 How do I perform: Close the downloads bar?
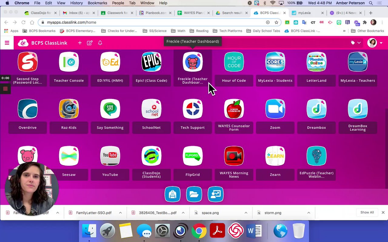click(383, 212)
